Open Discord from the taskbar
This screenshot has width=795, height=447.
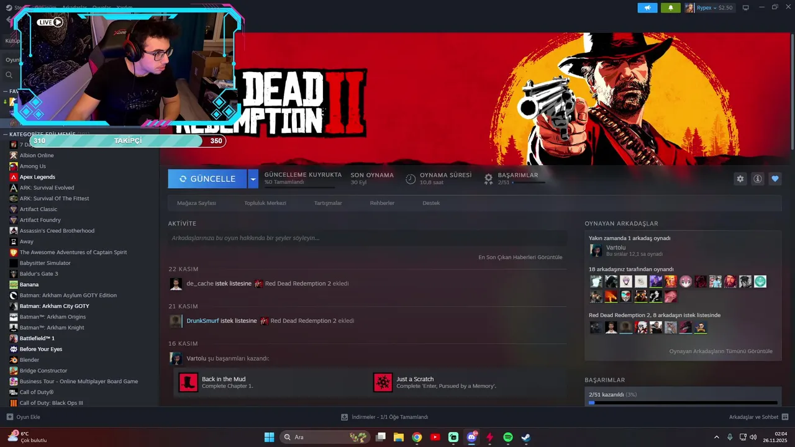tap(471, 437)
